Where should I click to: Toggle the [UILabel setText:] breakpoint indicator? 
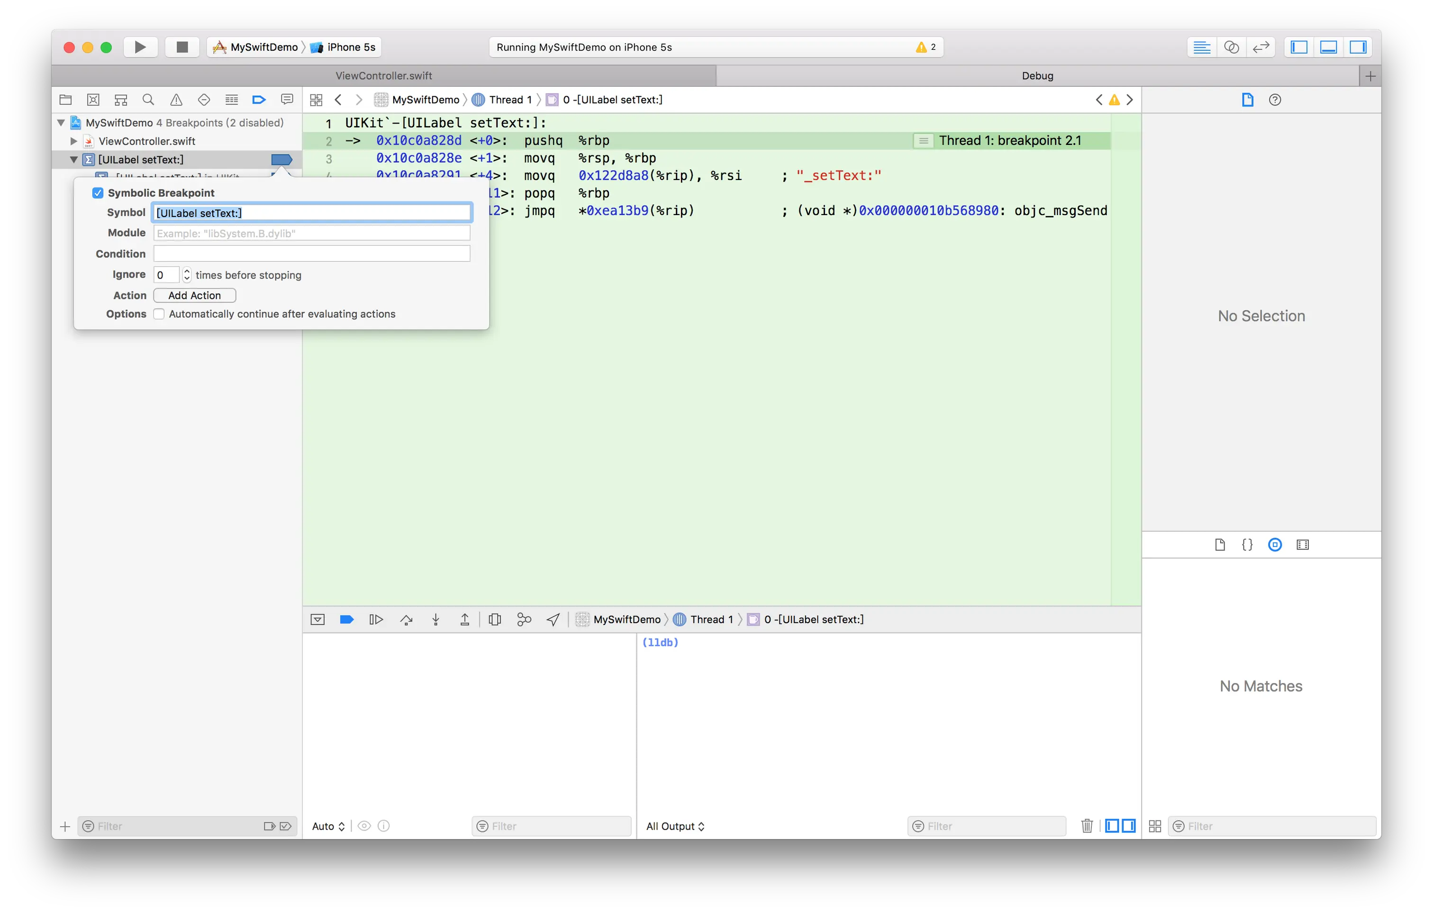coord(281,160)
